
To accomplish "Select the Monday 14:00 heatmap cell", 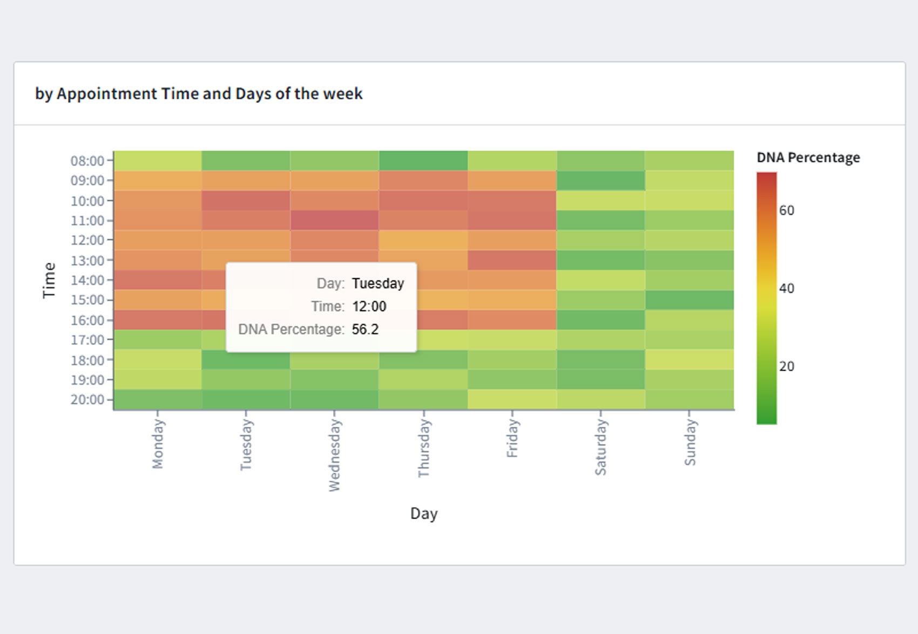I will (158, 280).
